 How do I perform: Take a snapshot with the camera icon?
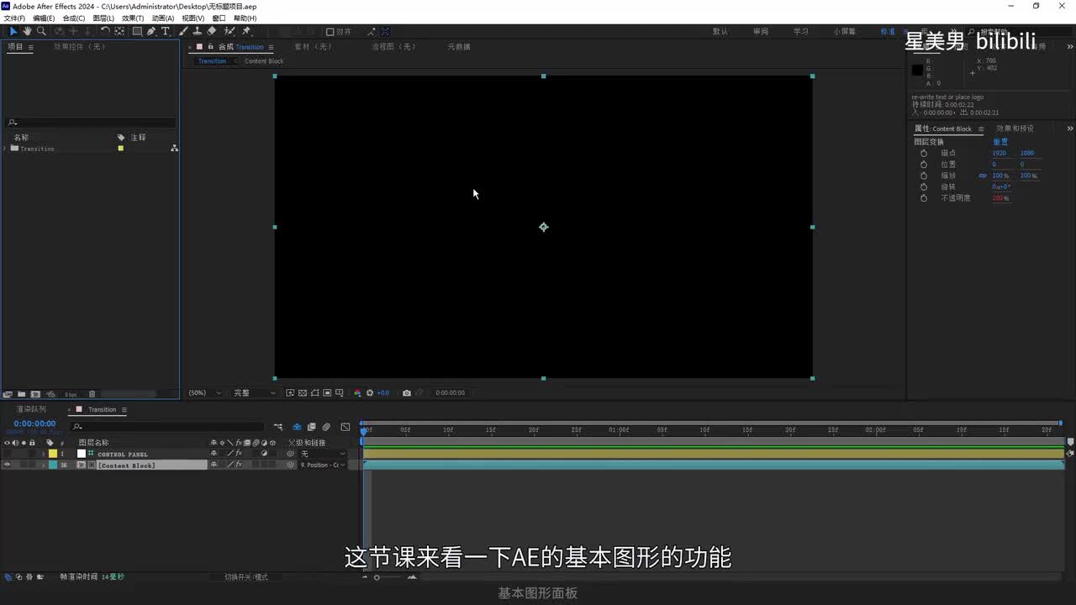click(407, 392)
